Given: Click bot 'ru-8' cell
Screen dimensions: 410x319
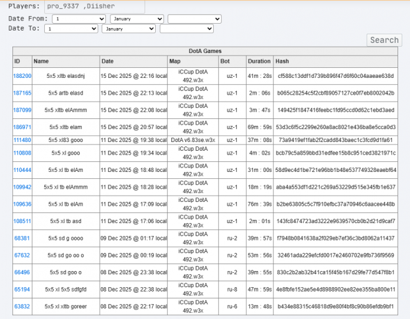Looking at the screenshot, I should pos(232,290).
